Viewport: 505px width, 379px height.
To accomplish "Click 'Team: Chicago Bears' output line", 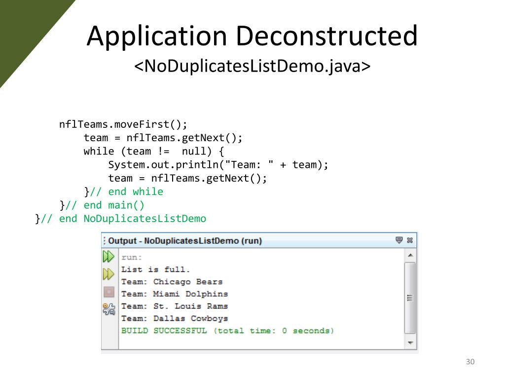I will (172, 282).
